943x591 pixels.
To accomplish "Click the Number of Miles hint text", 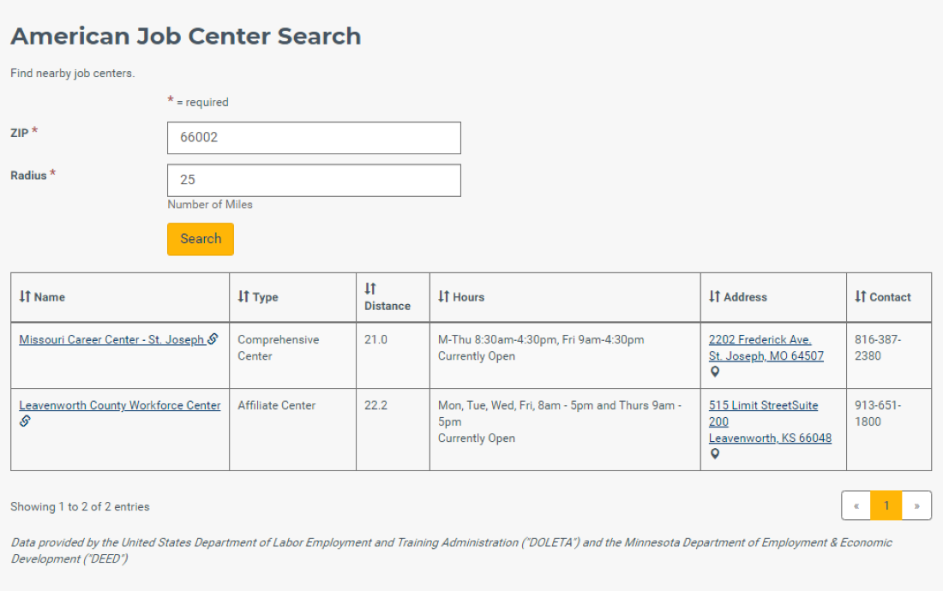I will coord(210,205).
